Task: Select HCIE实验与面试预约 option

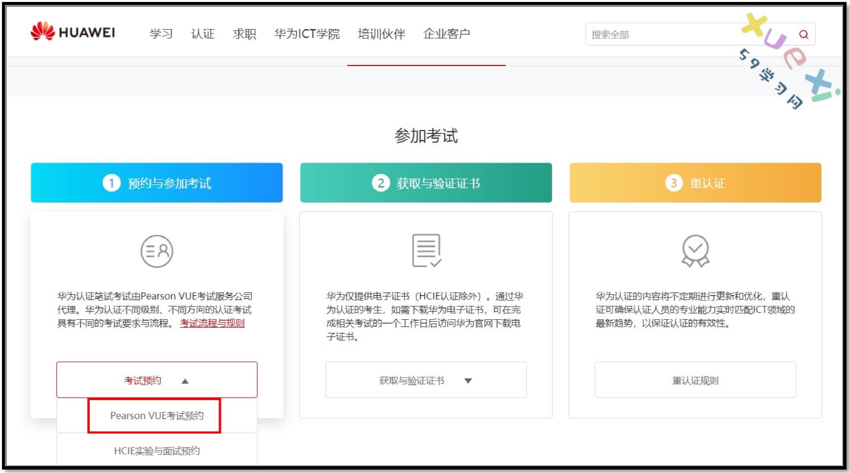Action: pos(157,451)
